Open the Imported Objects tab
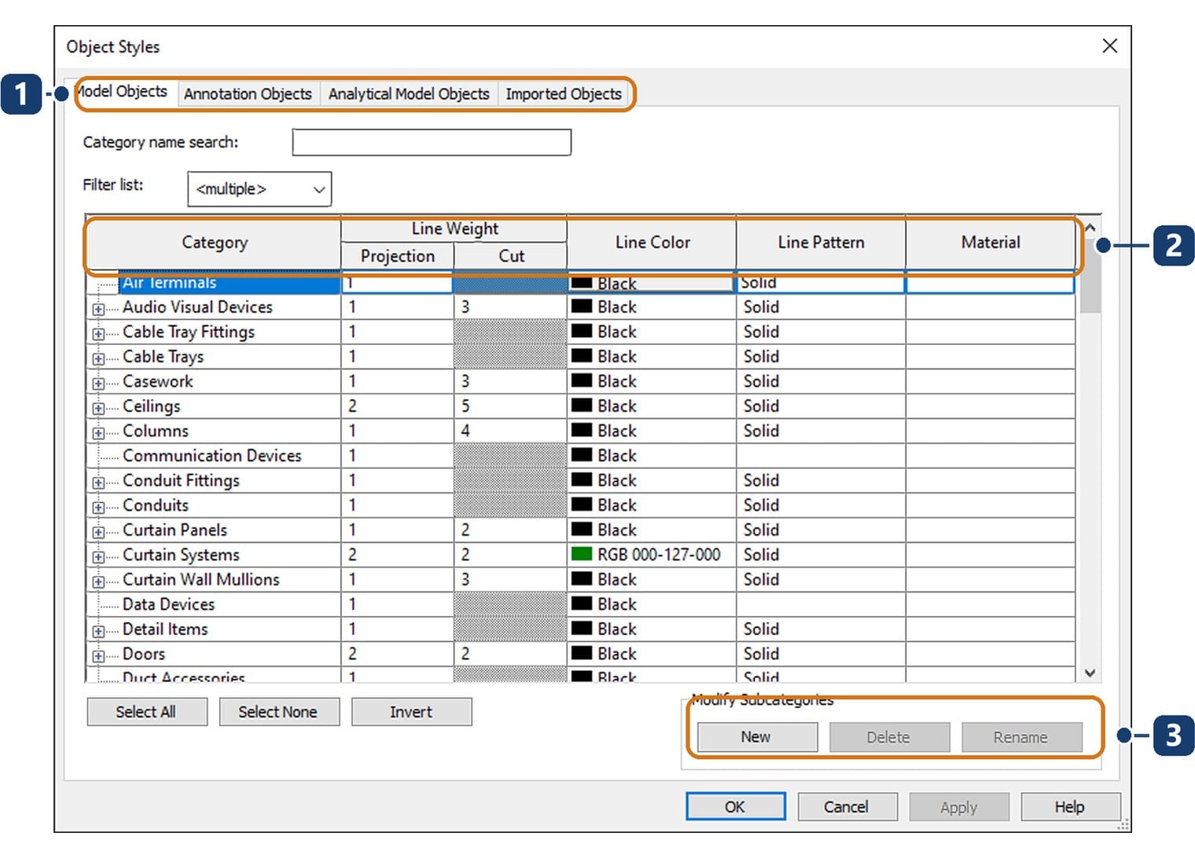The image size is (1195, 858). tap(563, 93)
